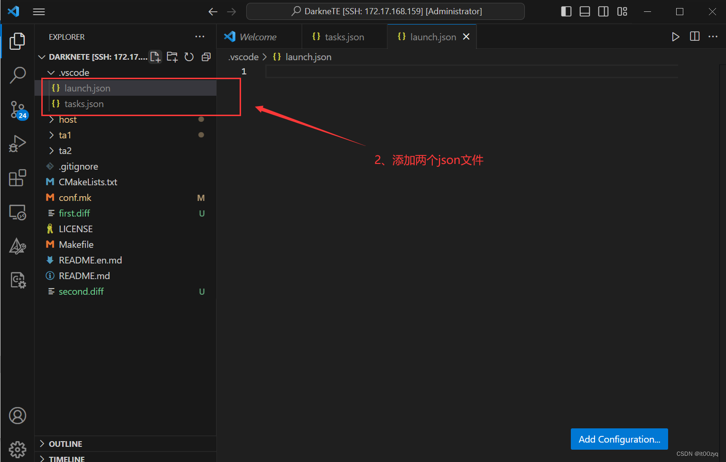Open the conf.mk file
This screenshot has height=462, width=726.
tap(126, 198)
